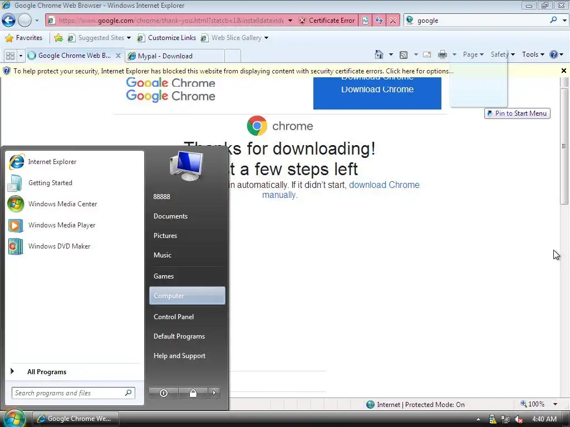Launch Windows DVD Maker
This screenshot has width=570, height=427.
coord(75,246)
